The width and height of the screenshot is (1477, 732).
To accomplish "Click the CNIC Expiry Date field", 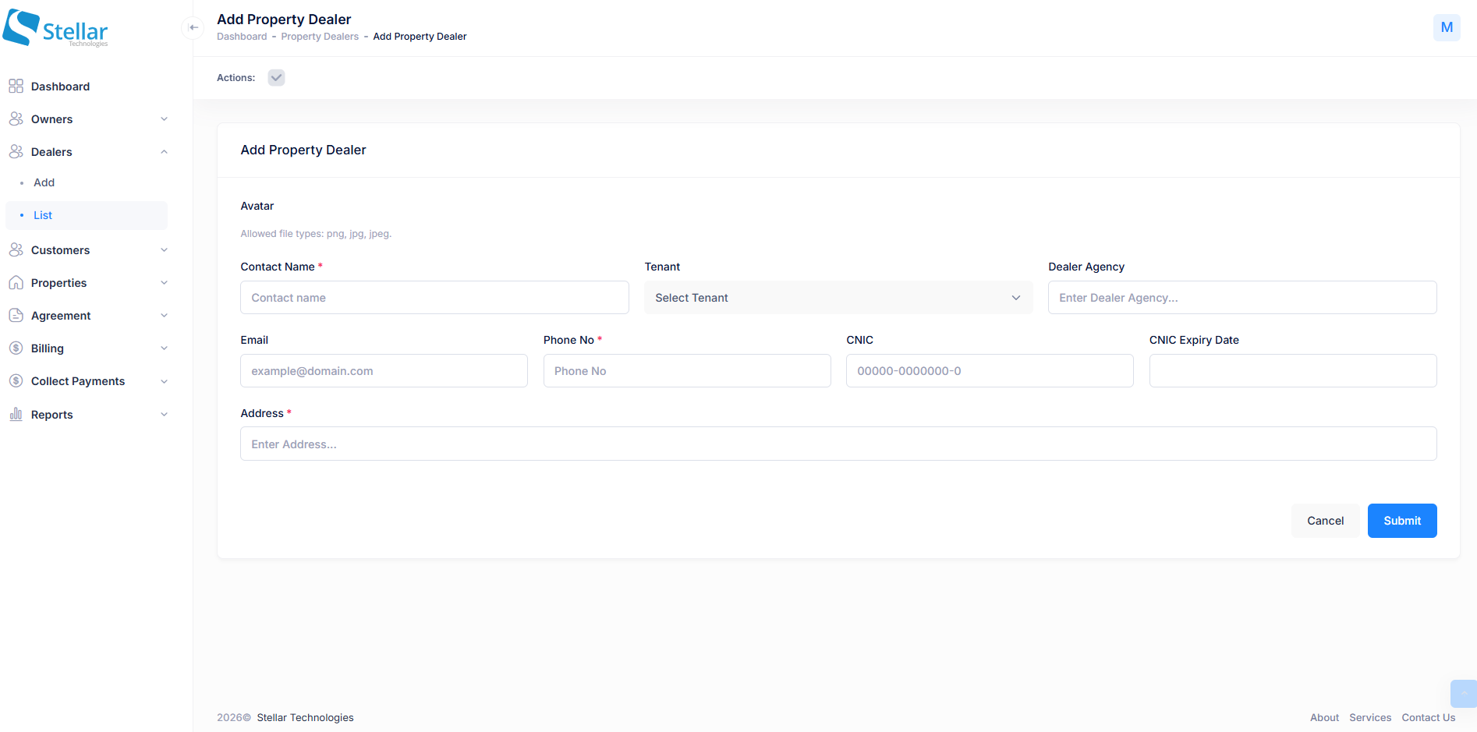I will click(x=1292, y=371).
